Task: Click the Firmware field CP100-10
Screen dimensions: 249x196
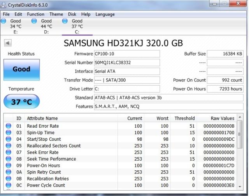Action: [x=127, y=54]
